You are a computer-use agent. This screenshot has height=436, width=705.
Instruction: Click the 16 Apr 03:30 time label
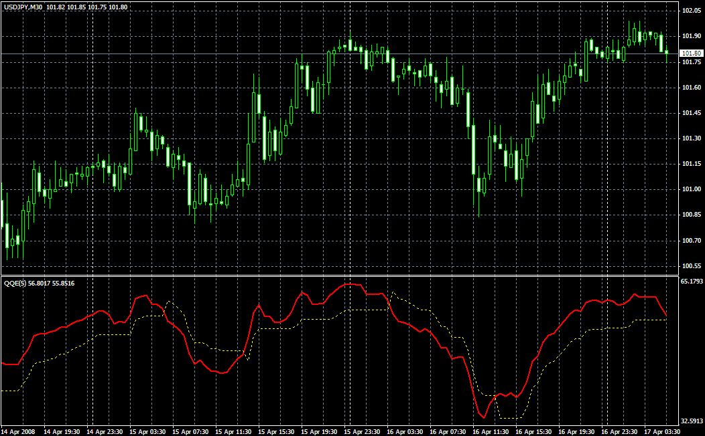click(405, 431)
